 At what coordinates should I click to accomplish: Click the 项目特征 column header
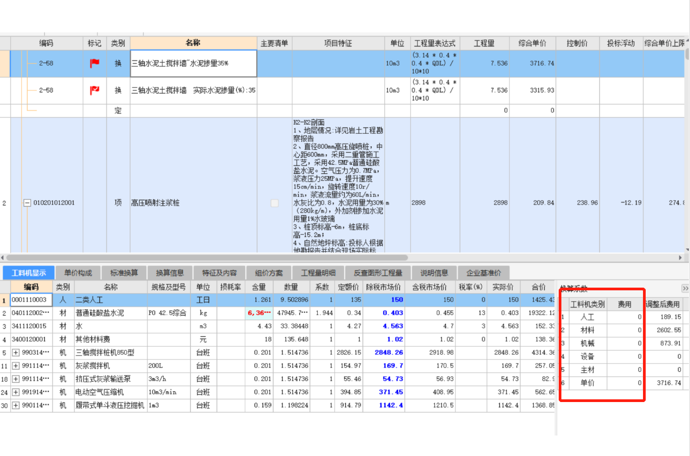click(x=338, y=43)
